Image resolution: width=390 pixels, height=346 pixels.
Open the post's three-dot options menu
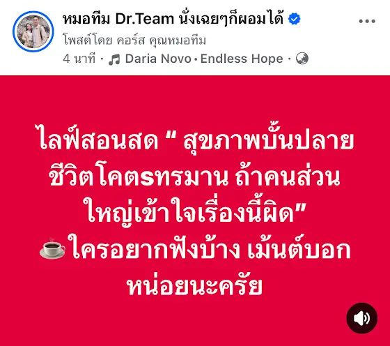point(367,22)
